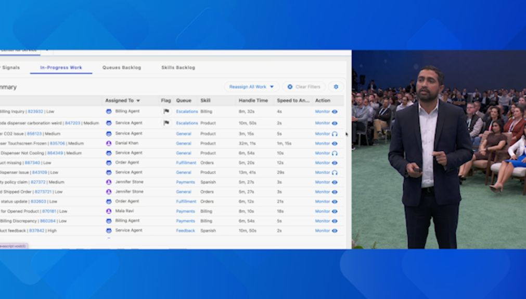The width and height of the screenshot is (526, 299).
Task: Switch to the Queues Backlog tab
Action: 121,67
